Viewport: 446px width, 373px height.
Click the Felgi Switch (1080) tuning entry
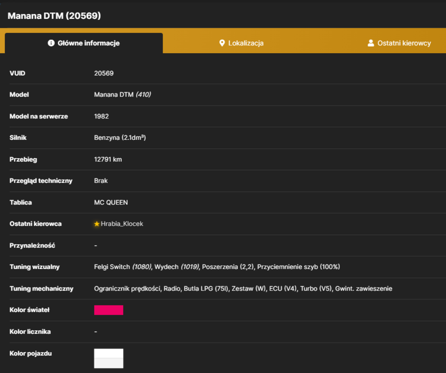[123, 267]
